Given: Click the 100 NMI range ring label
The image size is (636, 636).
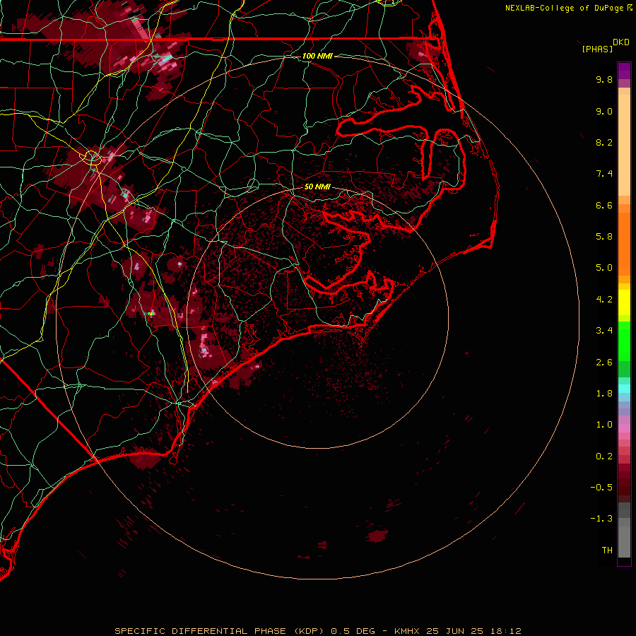Looking at the screenshot, I should (x=317, y=56).
